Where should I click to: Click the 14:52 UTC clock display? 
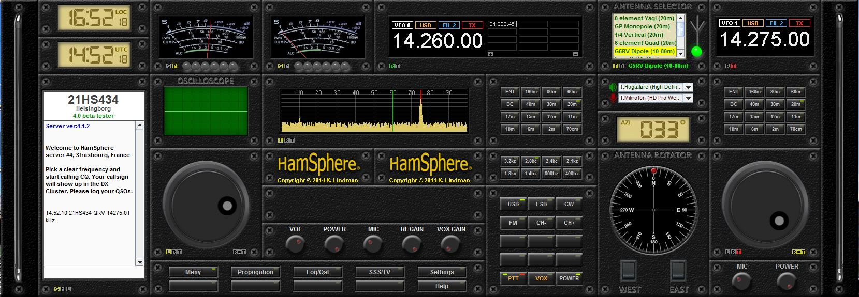pos(94,55)
